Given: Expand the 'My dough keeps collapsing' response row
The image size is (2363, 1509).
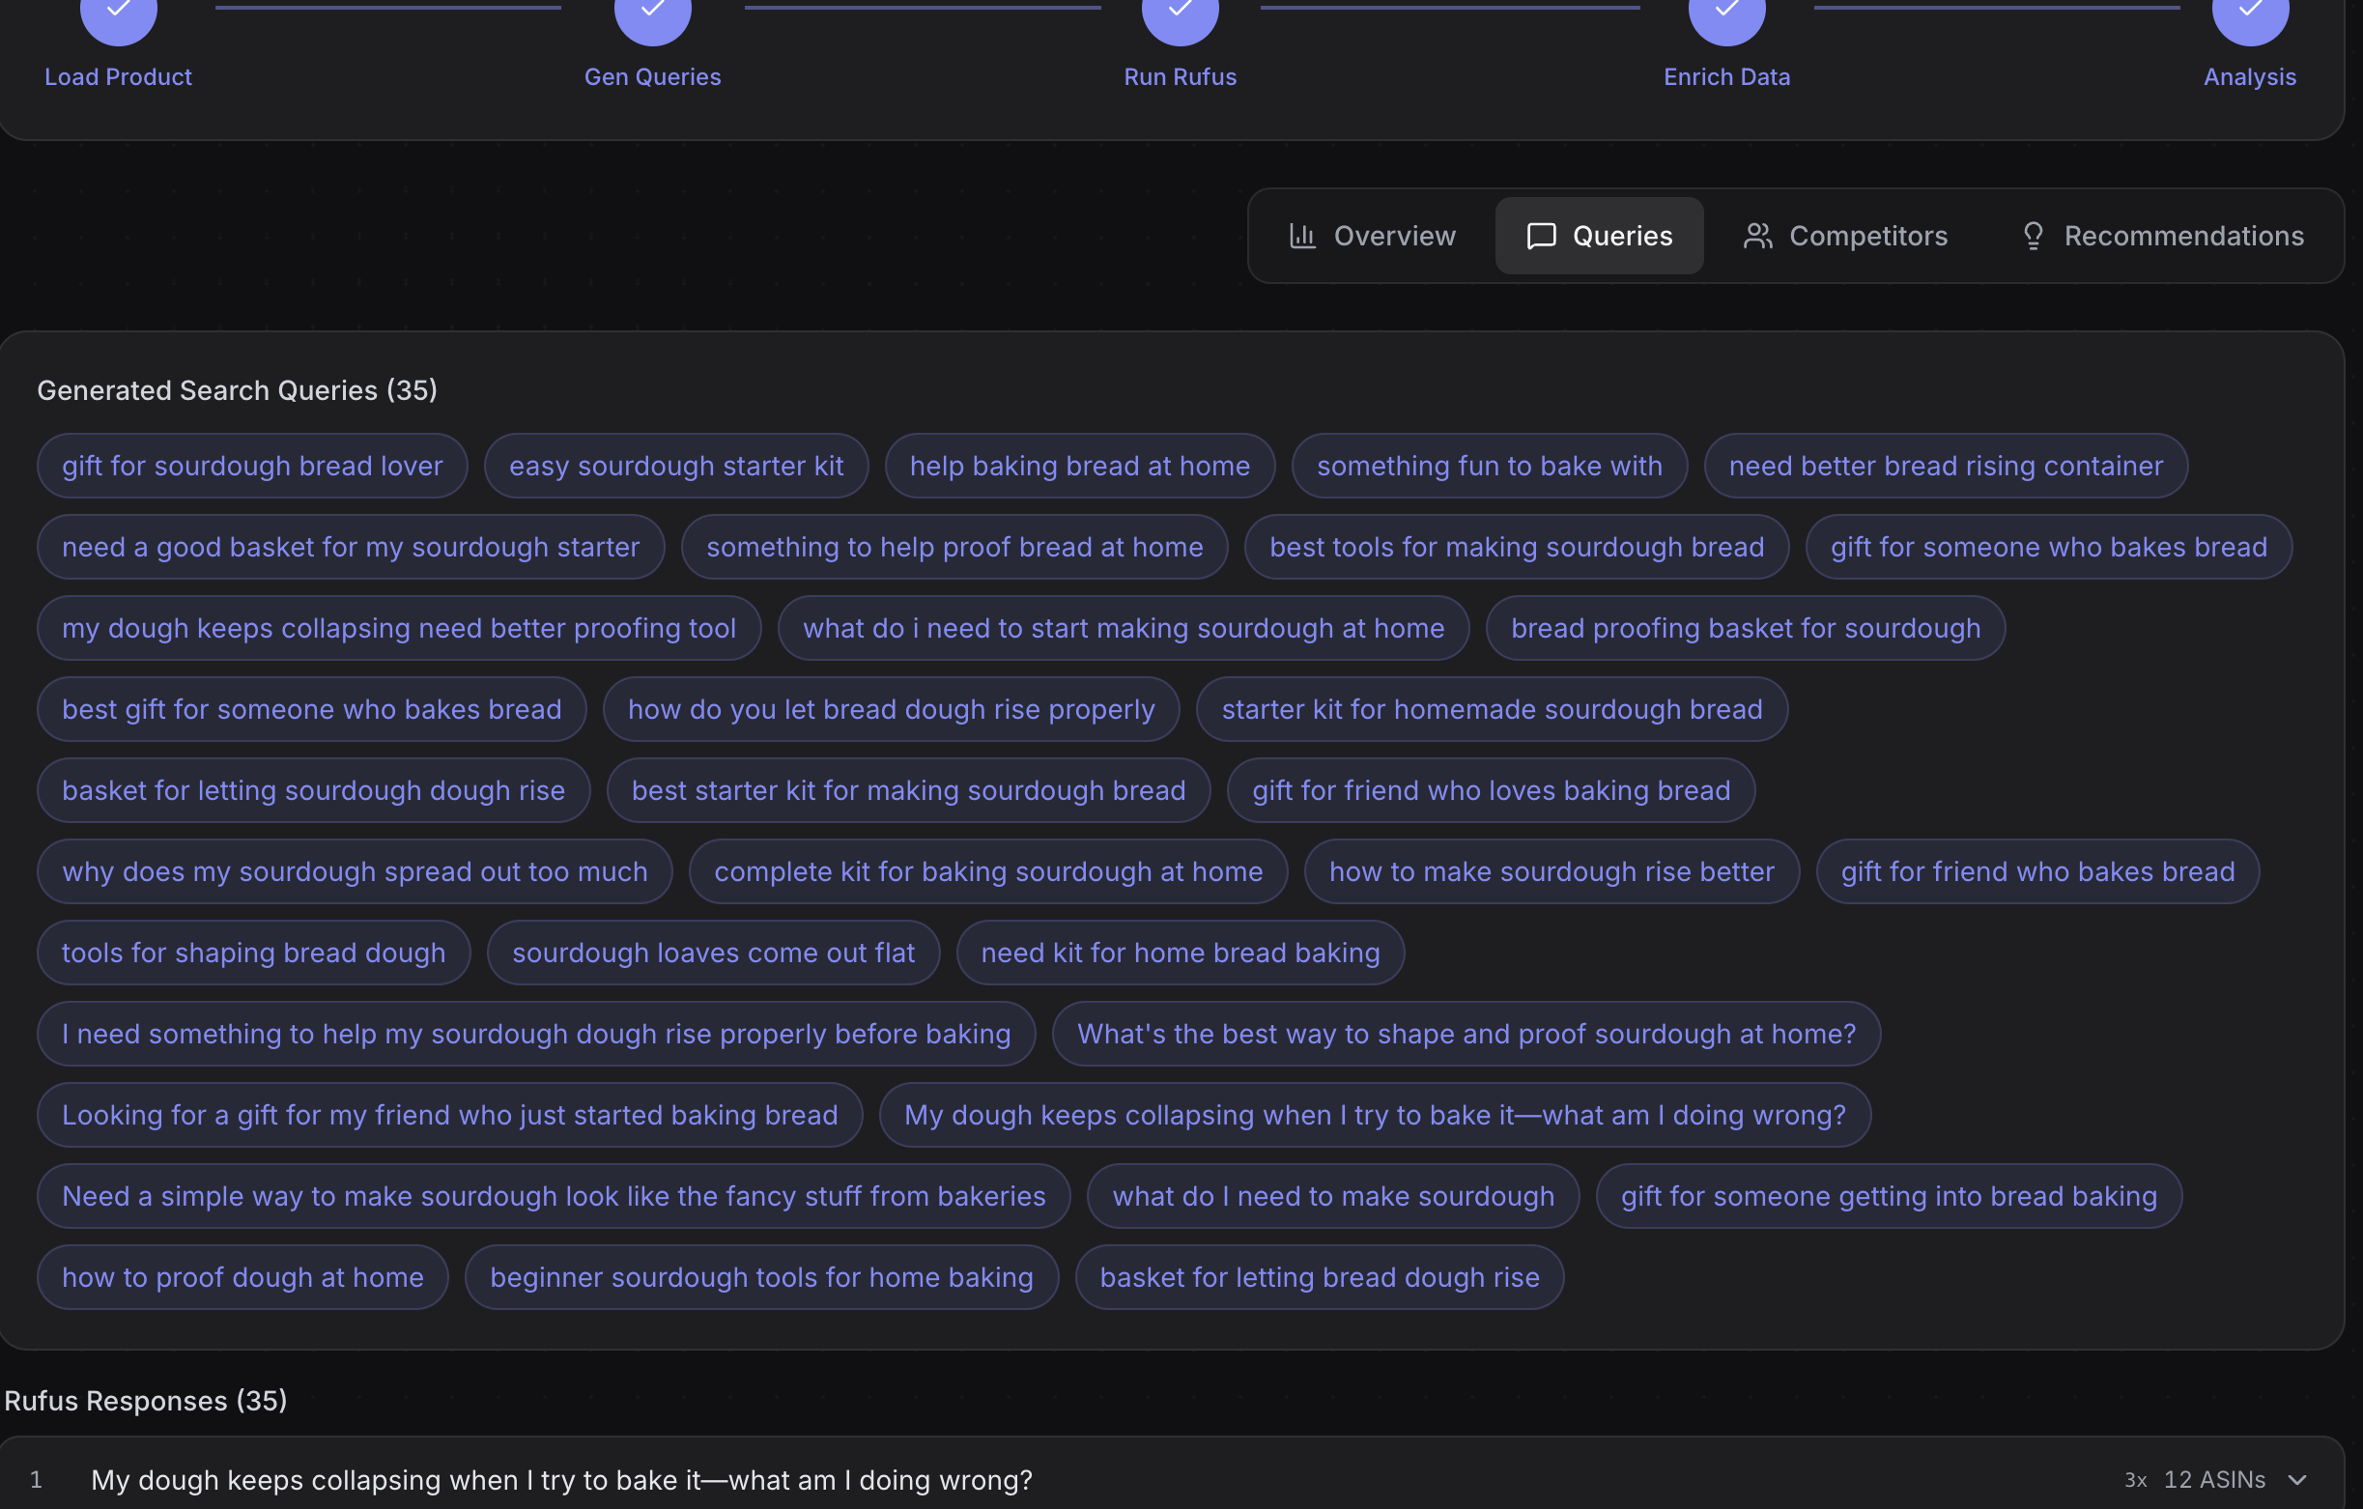Looking at the screenshot, I should 561,1480.
